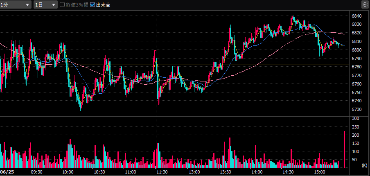Screen dimensions: 370x176
Task: Click the 6760 price axis label
Action: coord(356,84)
